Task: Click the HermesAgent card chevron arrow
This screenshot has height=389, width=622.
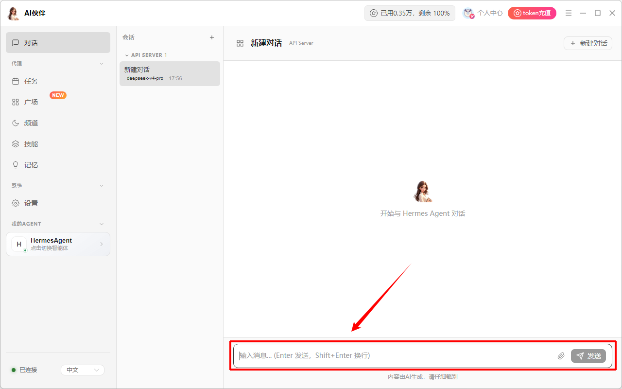Action: click(x=102, y=244)
